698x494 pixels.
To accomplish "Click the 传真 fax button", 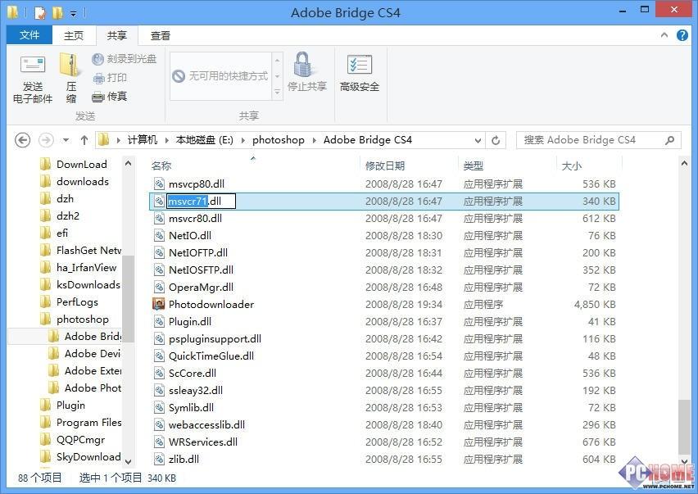I will coord(110,96).
